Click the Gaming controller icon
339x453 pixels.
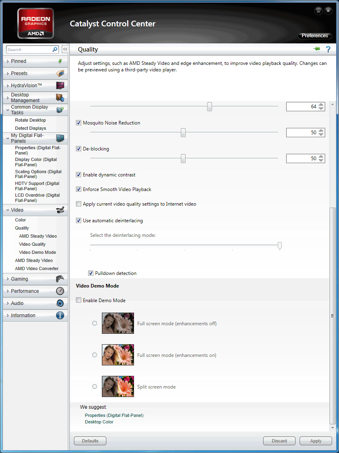pos(60,279)
